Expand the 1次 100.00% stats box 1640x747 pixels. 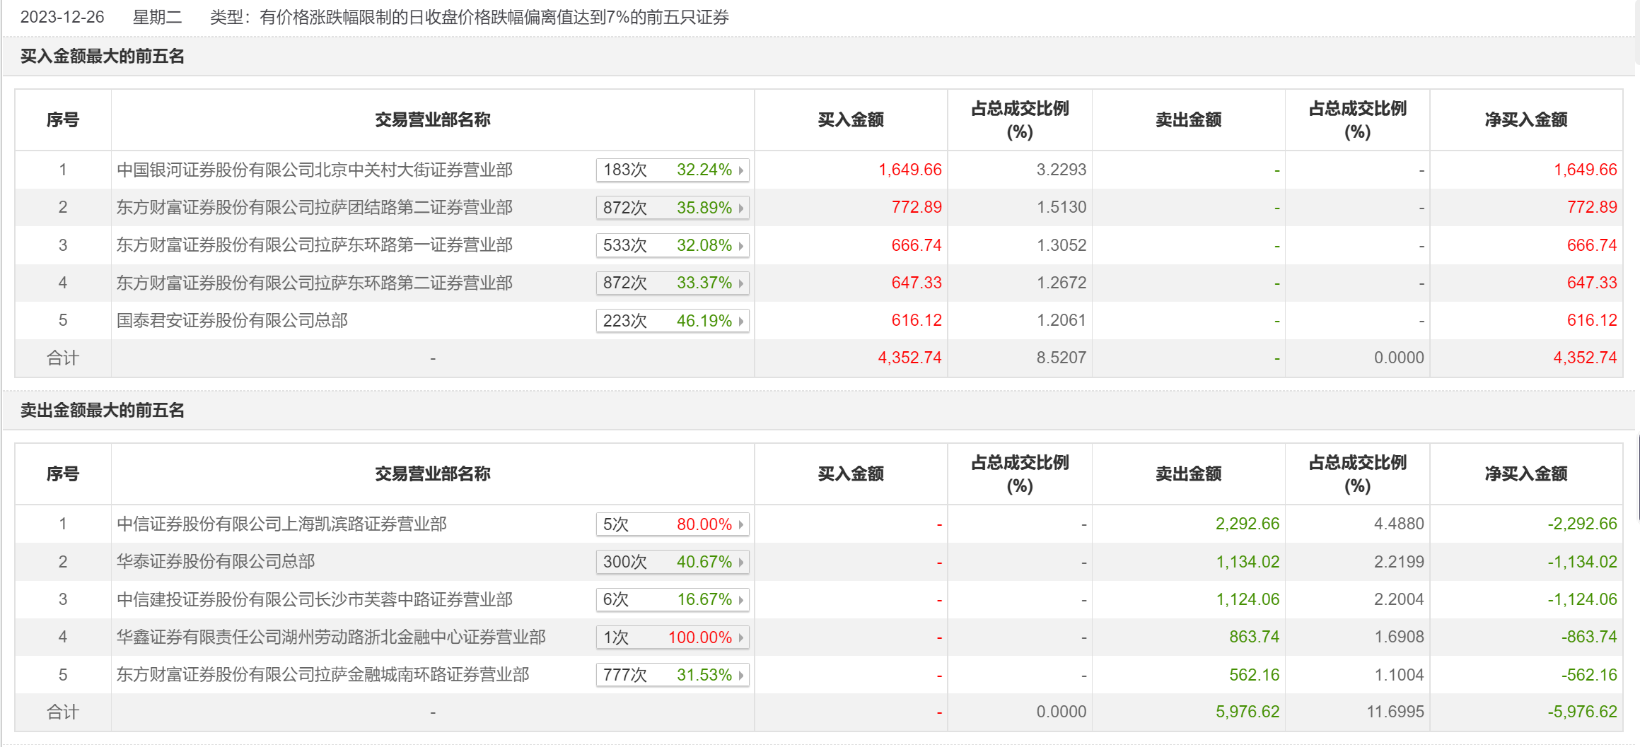pos(673,637)
